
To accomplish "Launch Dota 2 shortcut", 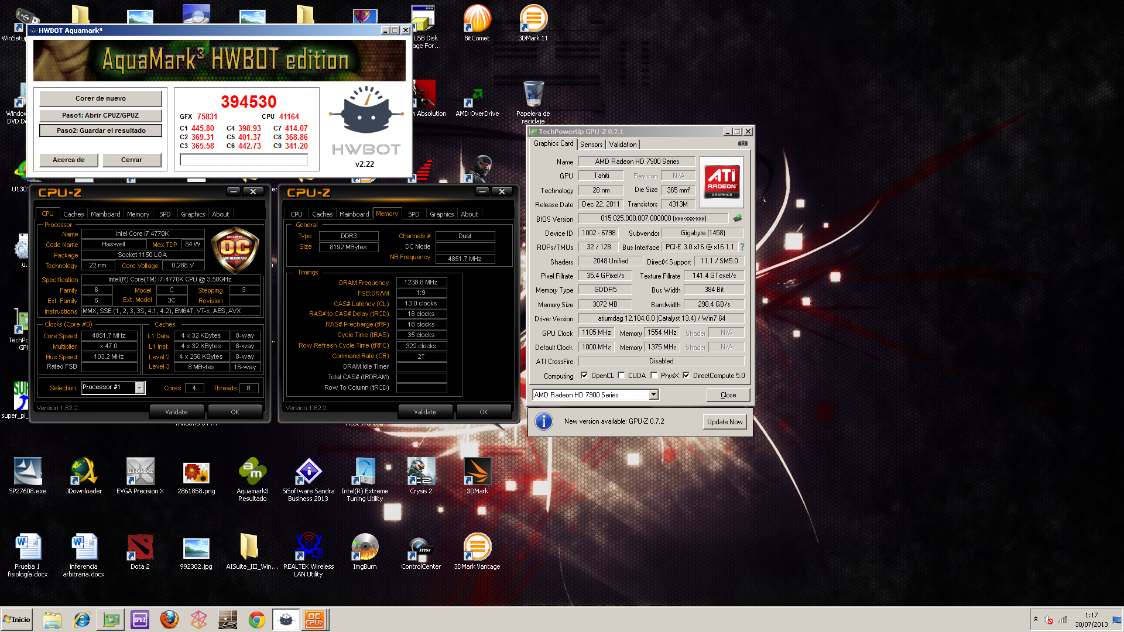I will coord(140,551).
